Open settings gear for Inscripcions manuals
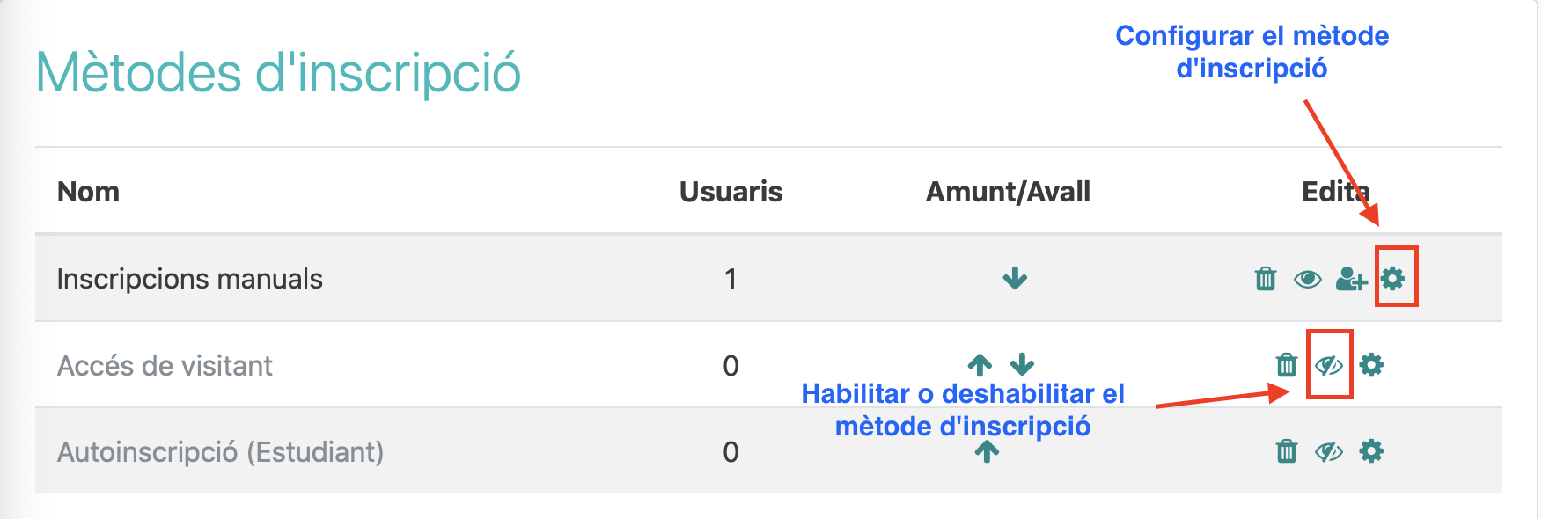This screenshot has height=519, width=1542. click(1392, 279)
